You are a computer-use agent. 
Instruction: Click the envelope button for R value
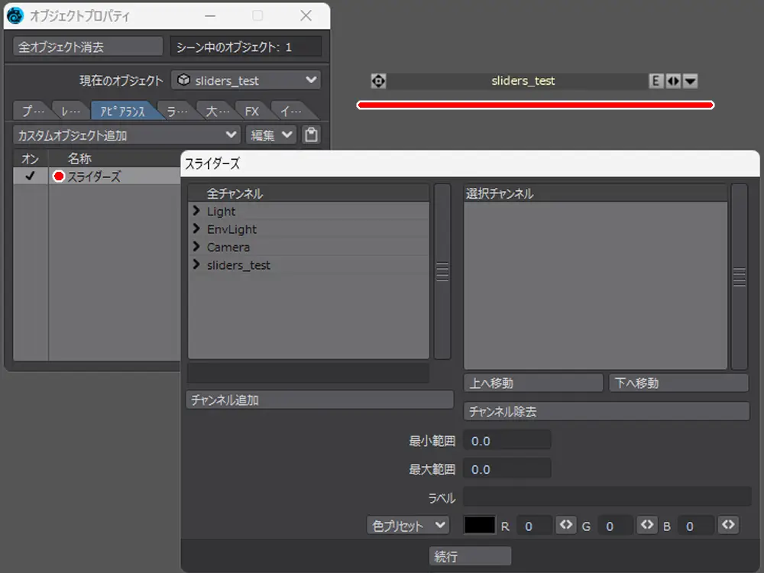click(565, 526)
